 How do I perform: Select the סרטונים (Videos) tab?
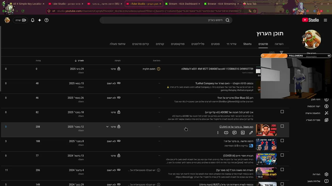click(x=263, y=44)
